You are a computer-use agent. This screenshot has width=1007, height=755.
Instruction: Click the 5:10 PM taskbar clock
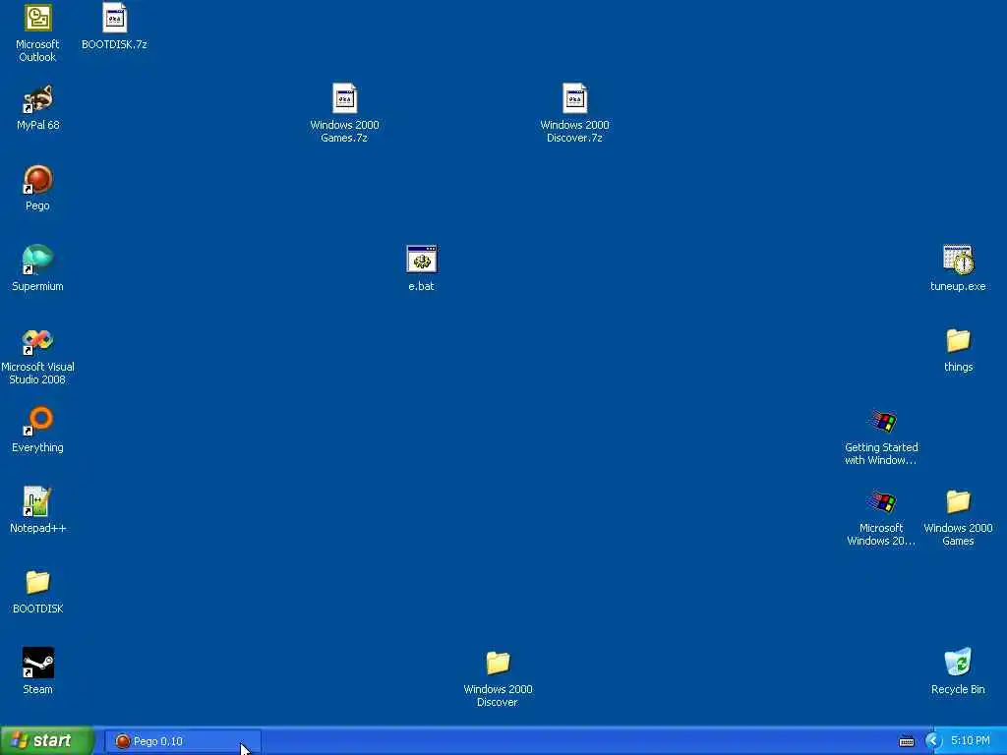(971, 741)
